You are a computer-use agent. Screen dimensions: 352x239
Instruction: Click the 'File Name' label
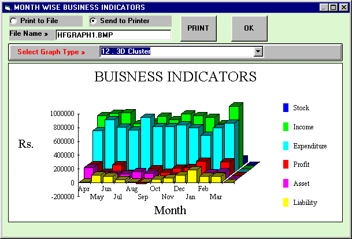(x=28, y=33)
